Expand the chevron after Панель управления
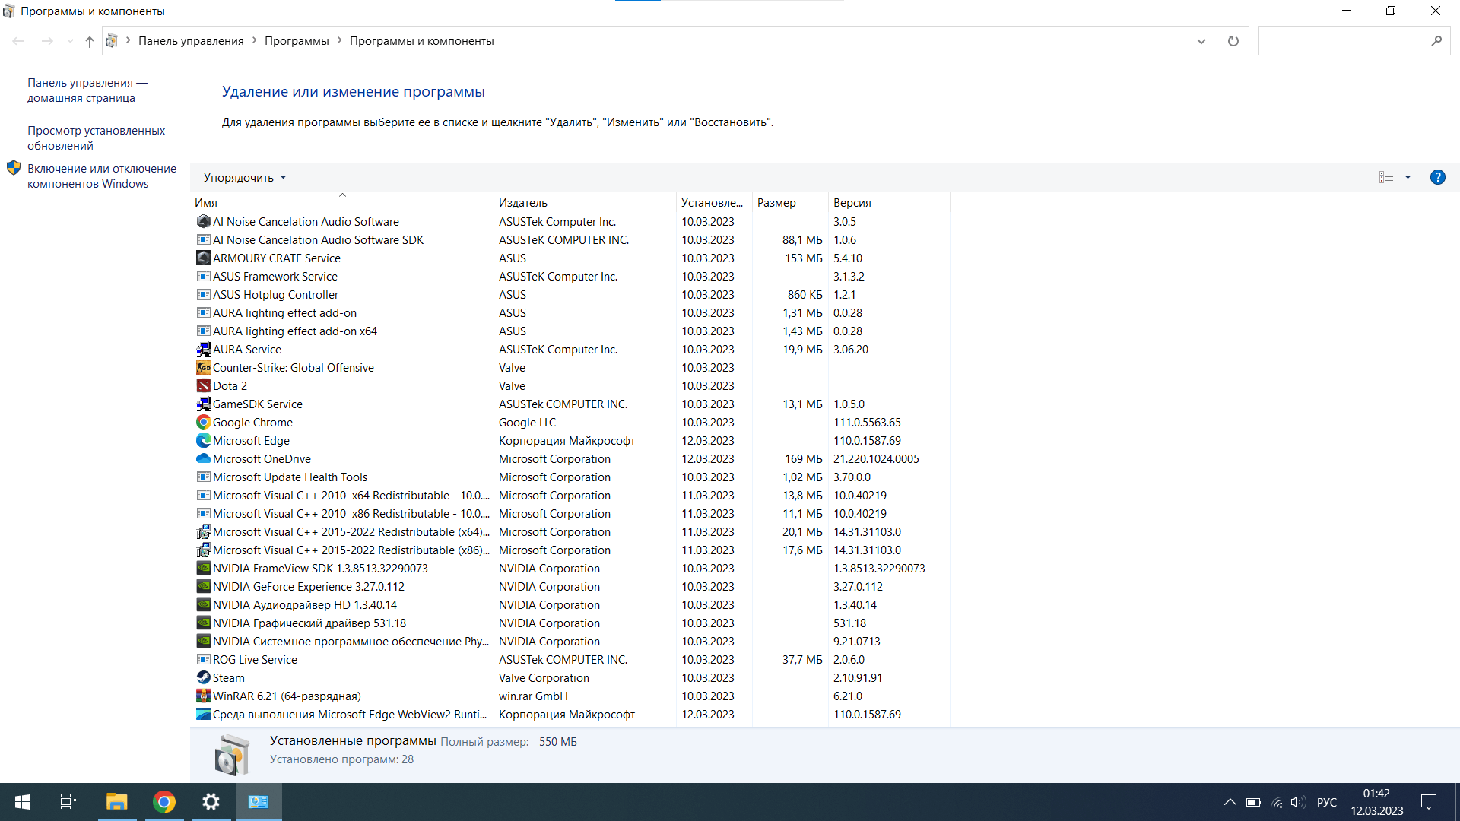The height and width of the screenshot is (821, 1460). [x=255, y=40]
